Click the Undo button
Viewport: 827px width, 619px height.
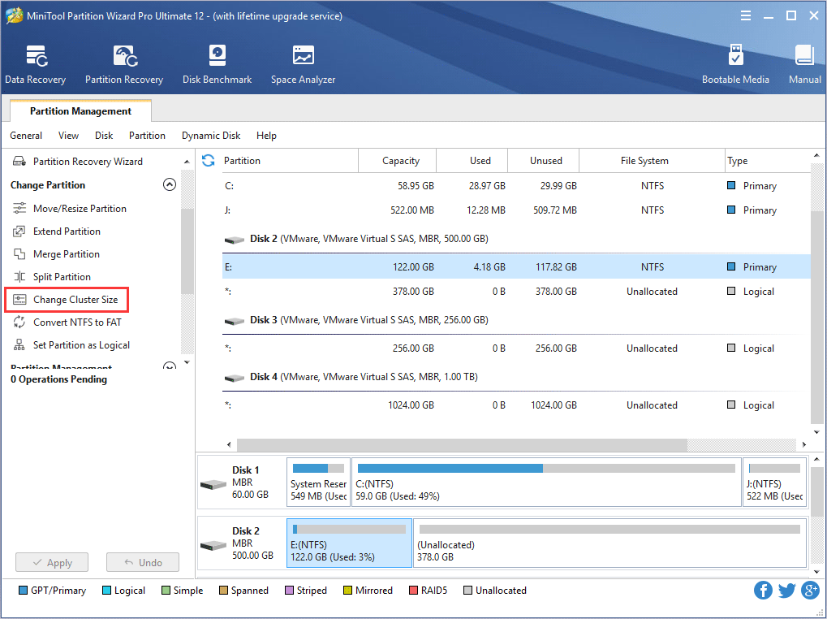tap(142, 561)
